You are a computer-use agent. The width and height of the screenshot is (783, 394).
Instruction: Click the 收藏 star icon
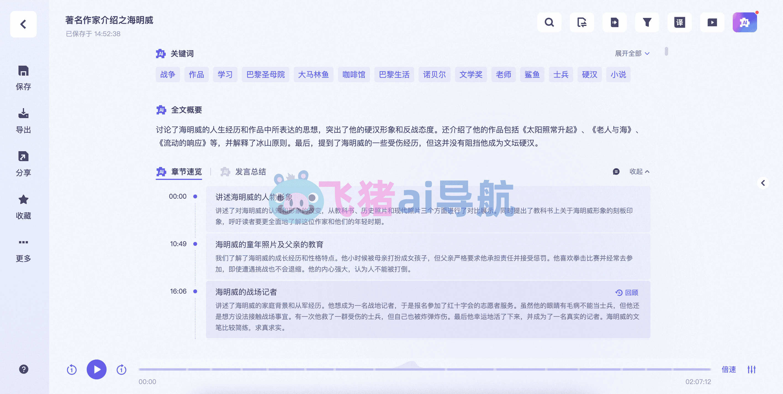(x=23, y=199)
